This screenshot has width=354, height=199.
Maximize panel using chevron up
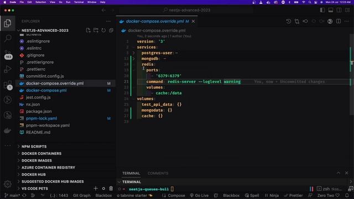tap(339, 173)
